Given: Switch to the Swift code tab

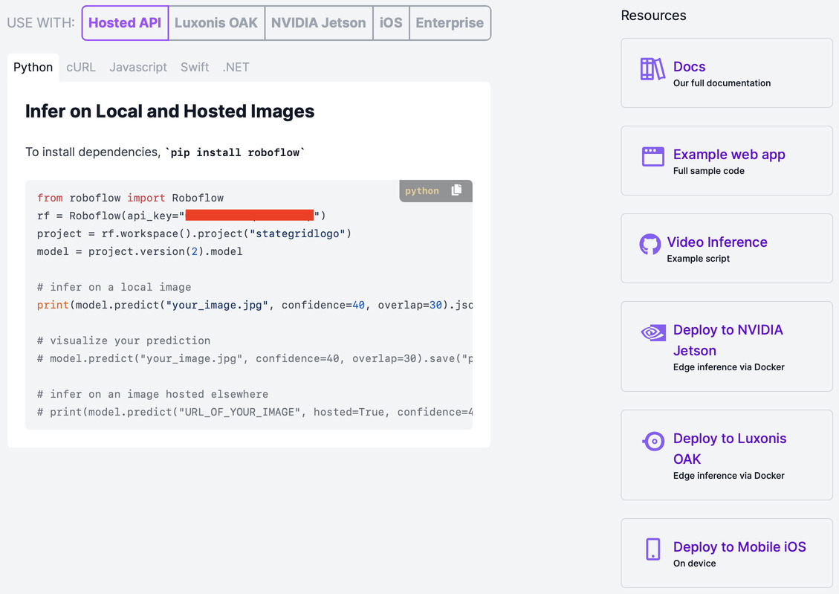Looking at the screenshot, I should tap(195, 67).
